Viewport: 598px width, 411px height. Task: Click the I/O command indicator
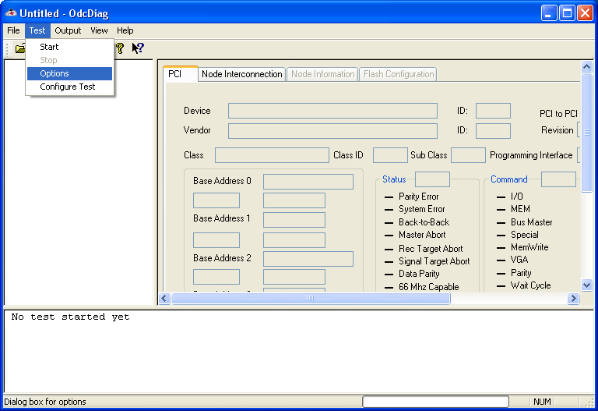coord(501,197)
